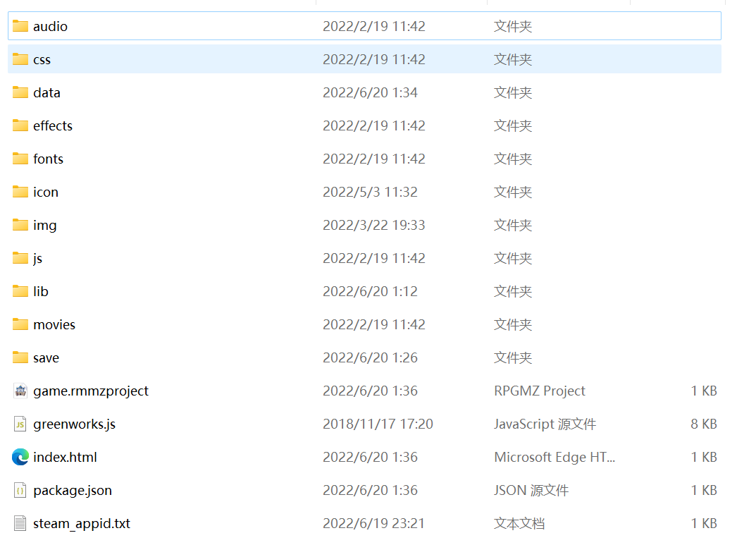Image resolution: width=737 pixels, height=545 pixels.
Task: Click the 2022/3/22 19:33 date cell
Action: [373, 225]
